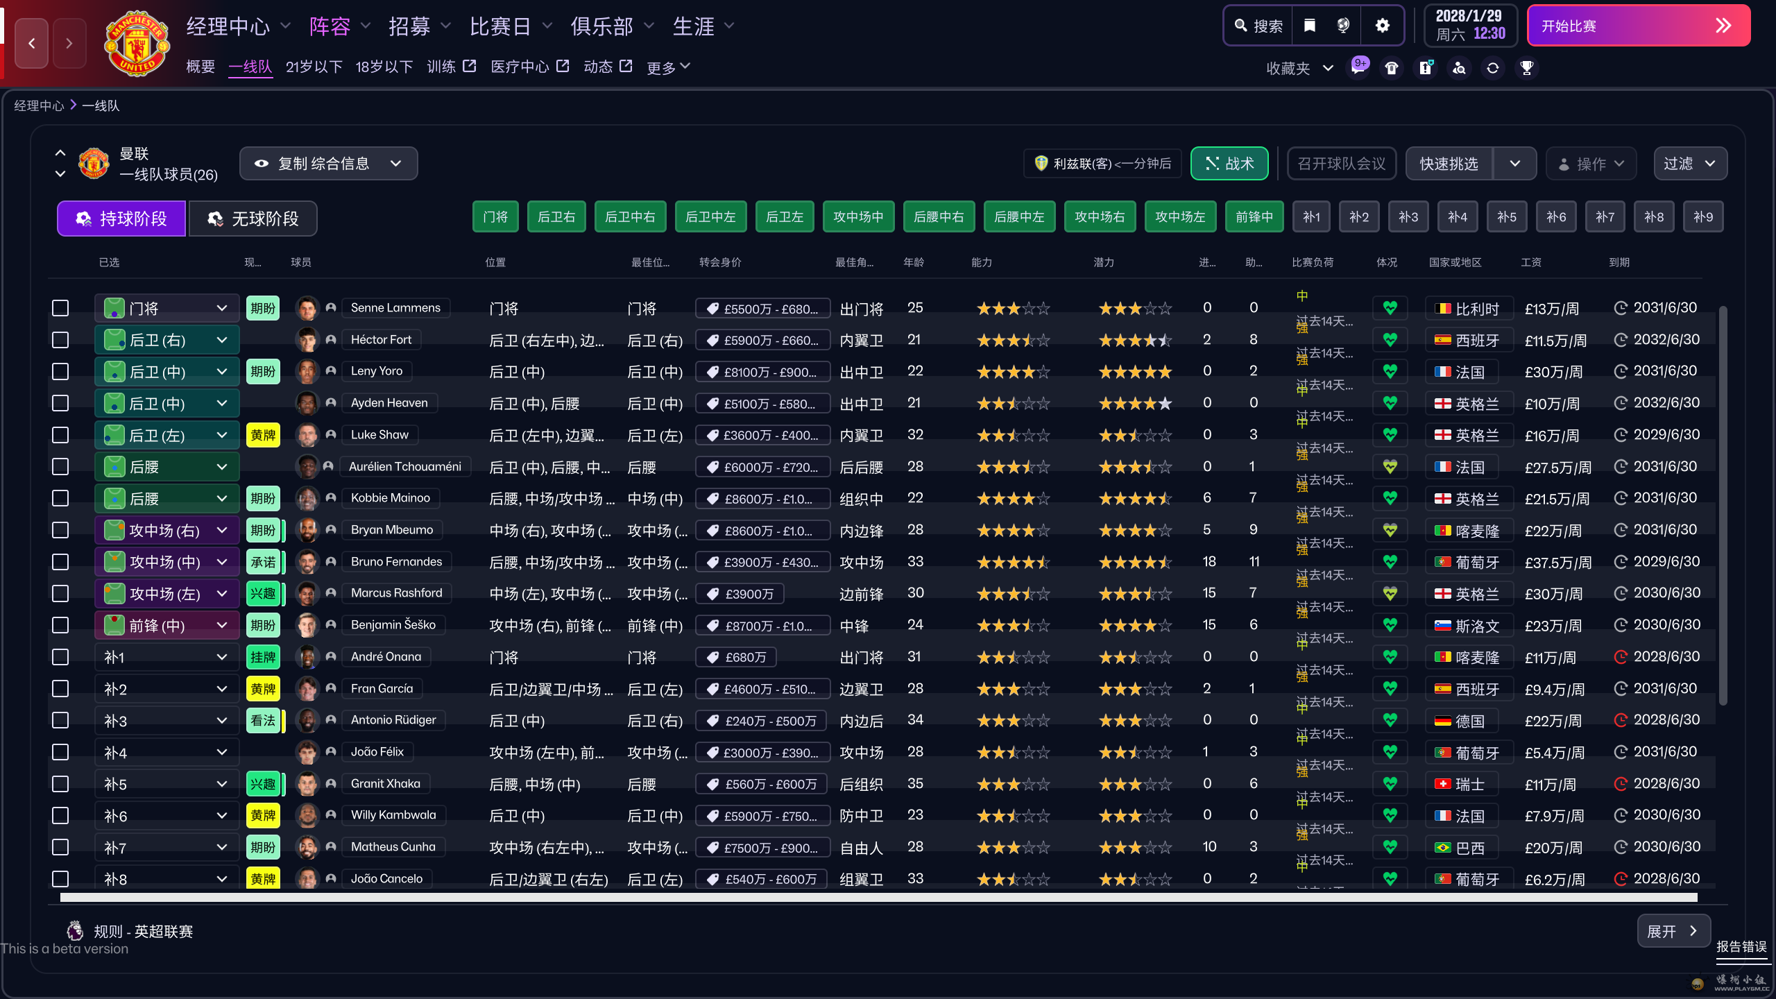Open the world globe icon in top bar
This screenshot has height=999, width=1776.
[1344, 25]
